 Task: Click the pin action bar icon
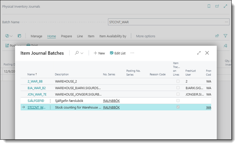click(225, 46)
